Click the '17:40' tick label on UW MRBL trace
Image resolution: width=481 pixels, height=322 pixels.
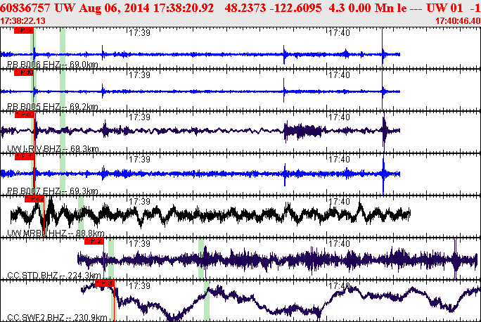coord(339,202)
